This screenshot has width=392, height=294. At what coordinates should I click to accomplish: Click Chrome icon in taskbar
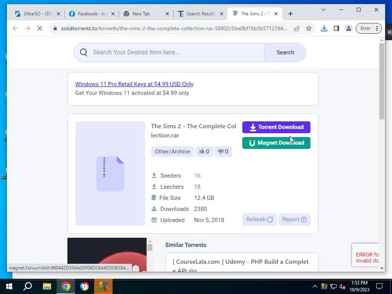coord(66,286)
